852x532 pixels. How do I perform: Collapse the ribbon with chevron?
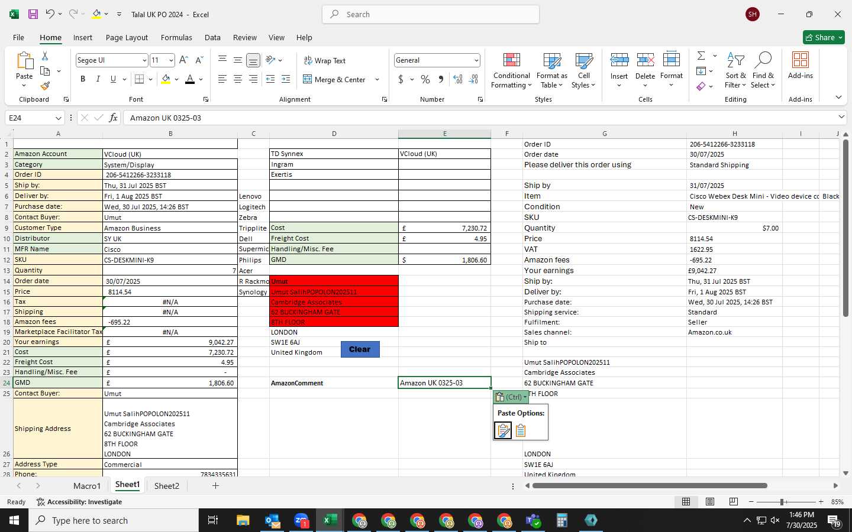[x=838, y=97]
